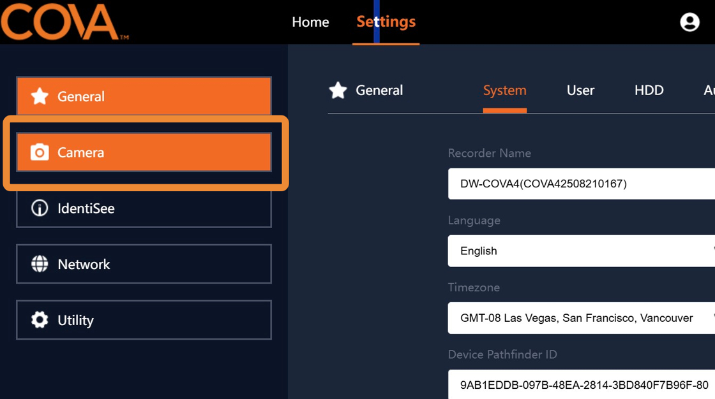The height and width of the screenshot is (399, 715).
Task: Expand the Language dropdown showing English
Action: click(582, 251)
